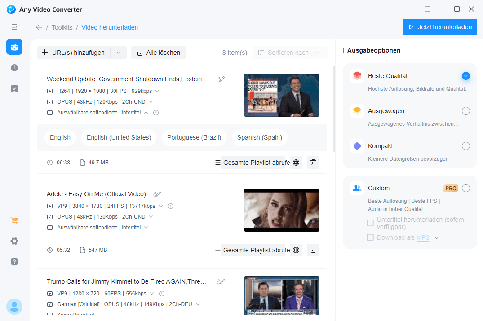
Task: Open help using the question mark icon
Action: [14, 262]
